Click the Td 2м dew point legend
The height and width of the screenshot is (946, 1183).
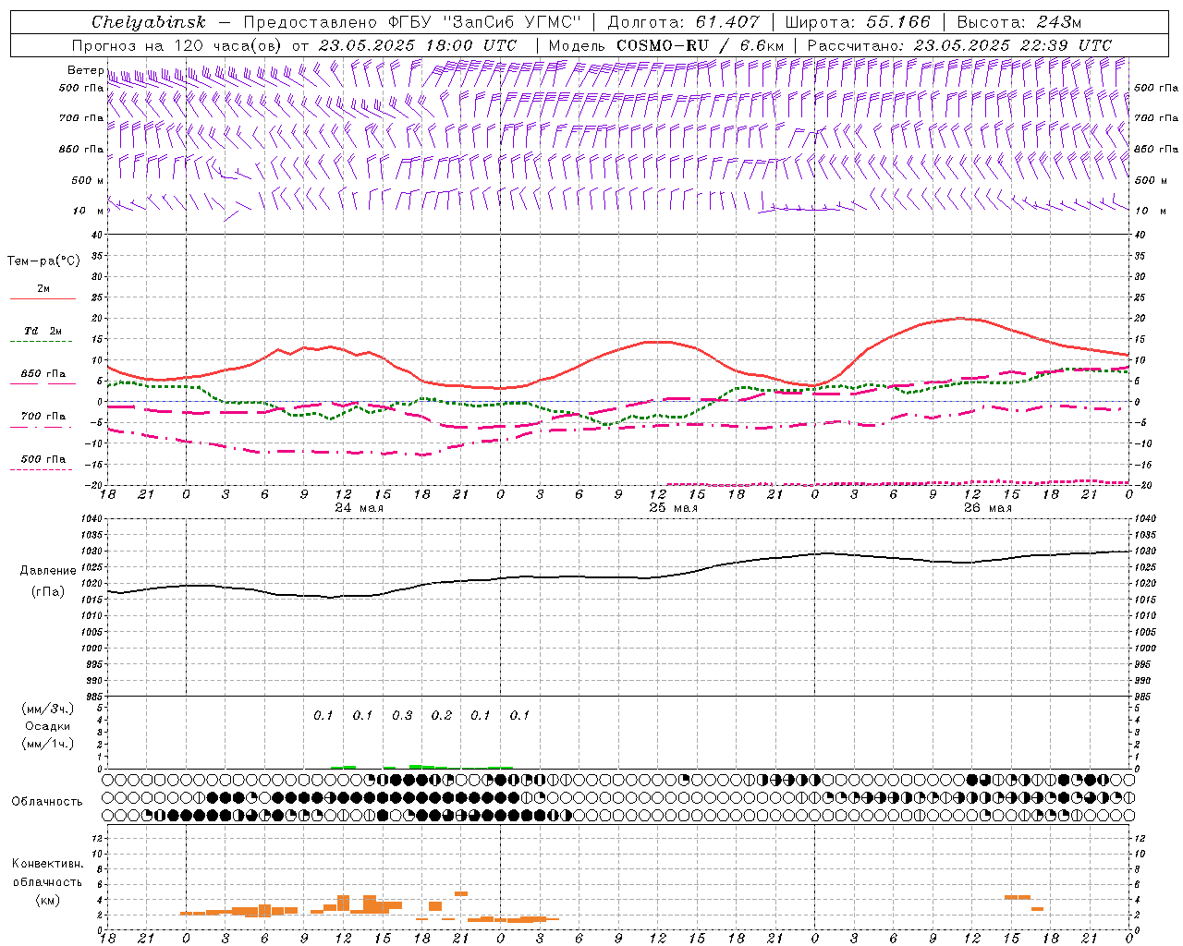coord(43,331)
